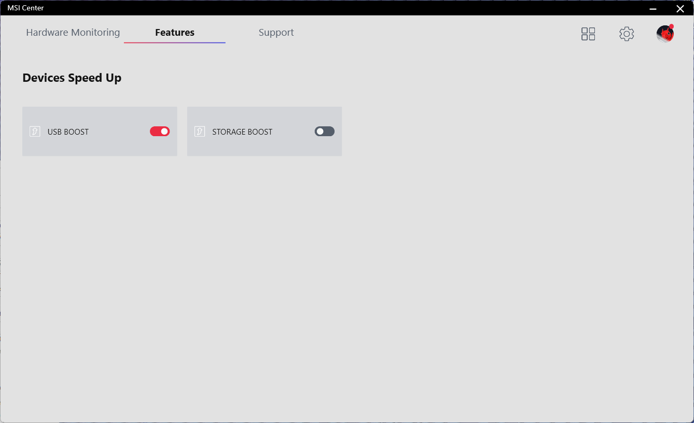Minimize the MSI Center window
Image resolution: width=694 pixels, height=423 pixels.
(x=653, y=8)
